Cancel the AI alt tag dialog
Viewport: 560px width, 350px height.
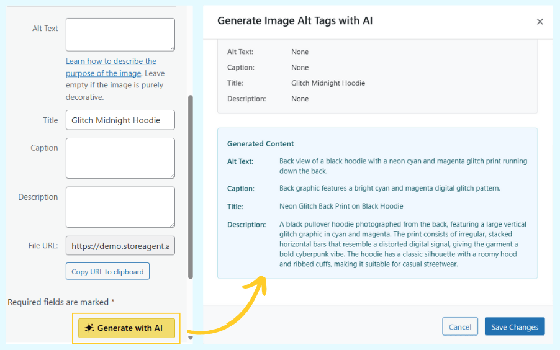tap(460, 327)
